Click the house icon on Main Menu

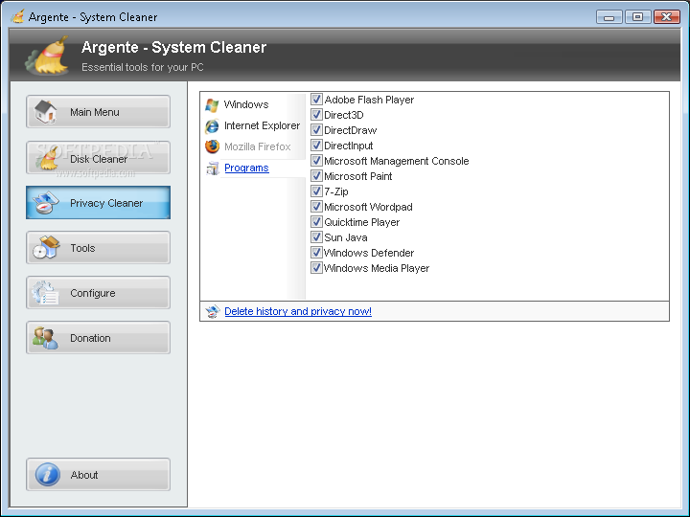46,112
